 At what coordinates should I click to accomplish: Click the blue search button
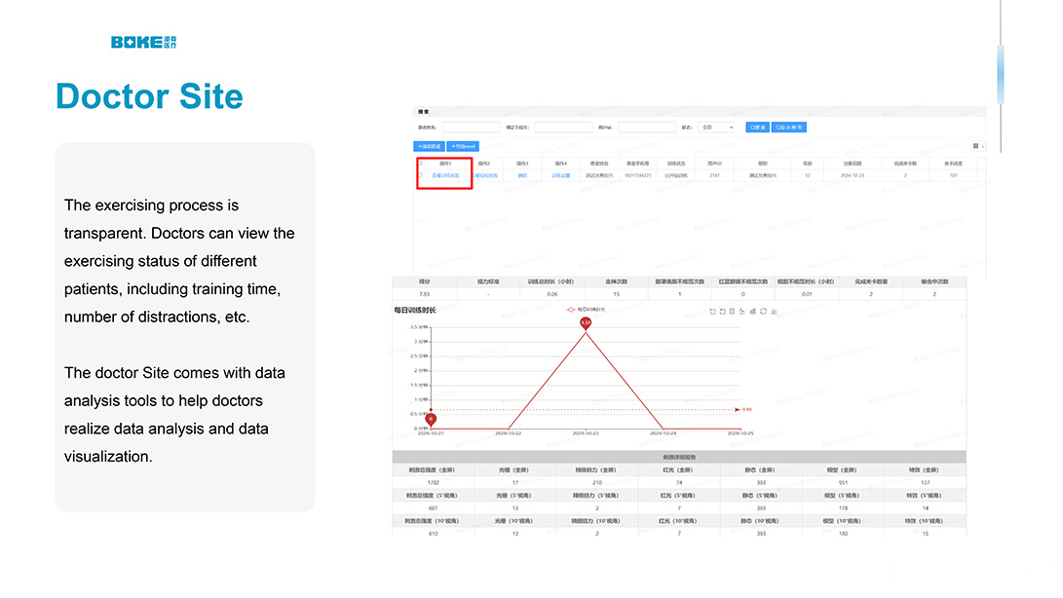[757, 127]
